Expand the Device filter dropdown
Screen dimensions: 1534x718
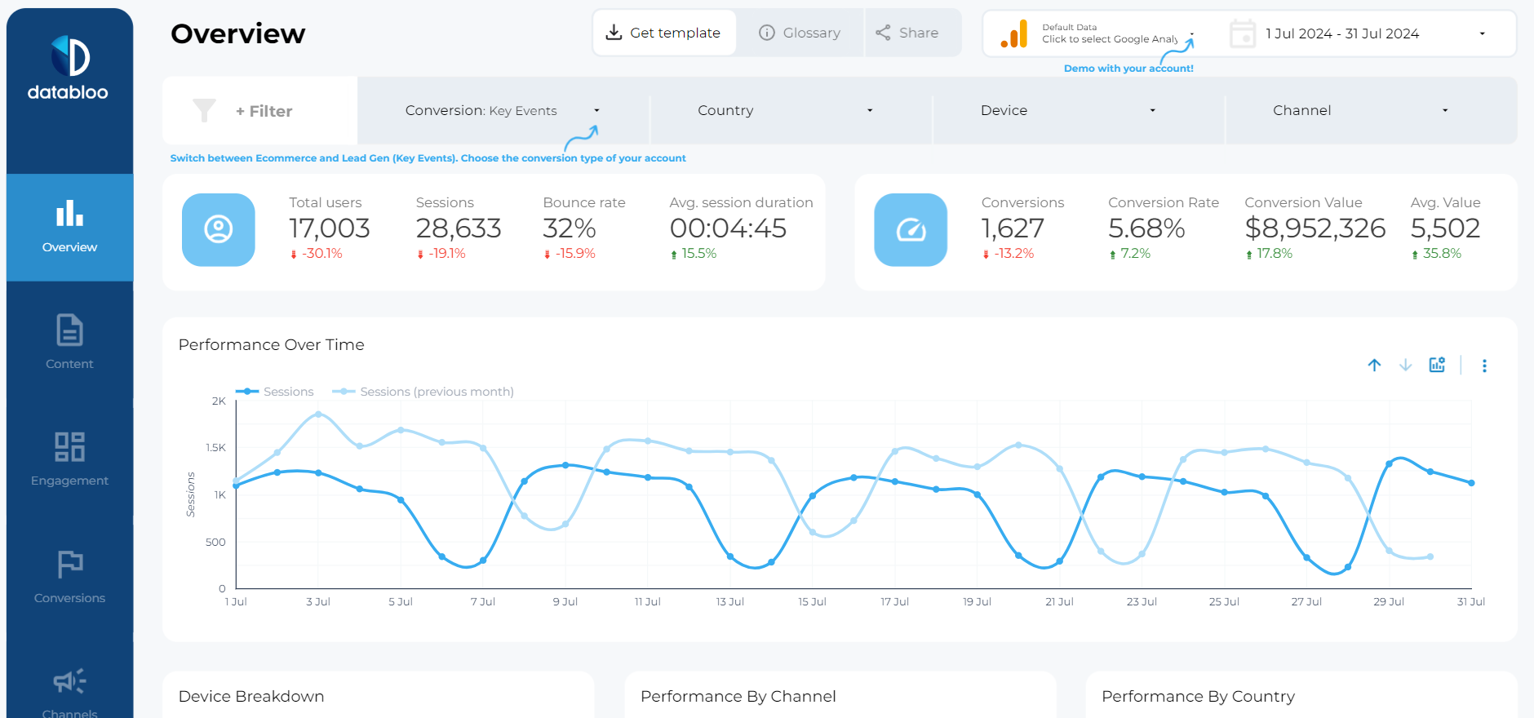(x=1067, y=110)
